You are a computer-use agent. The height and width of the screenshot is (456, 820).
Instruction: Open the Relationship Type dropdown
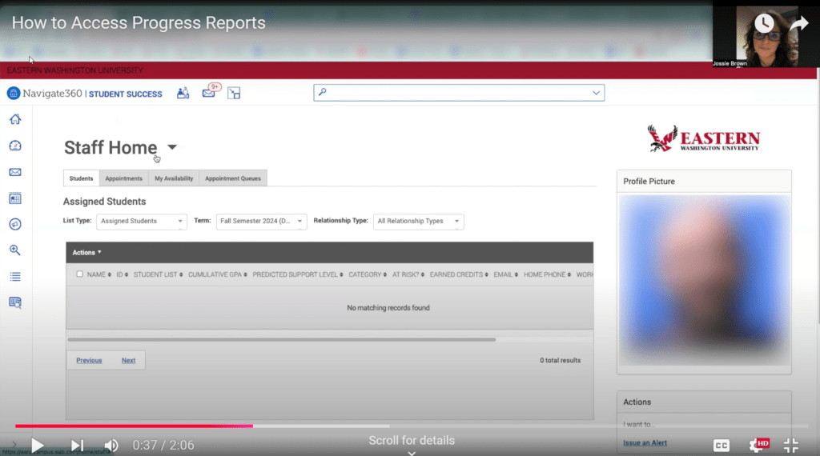[418, 222]
